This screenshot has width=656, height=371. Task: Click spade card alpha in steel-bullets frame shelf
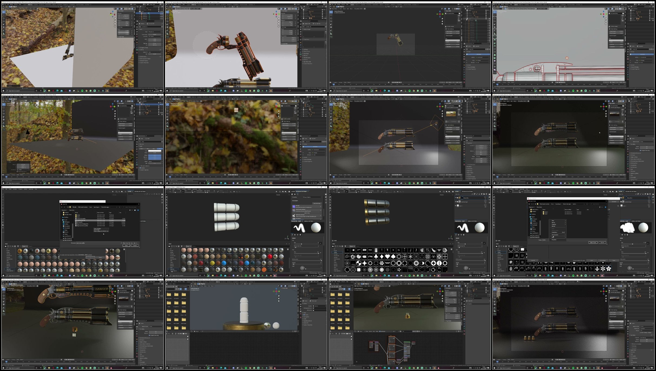click(393, 256)
